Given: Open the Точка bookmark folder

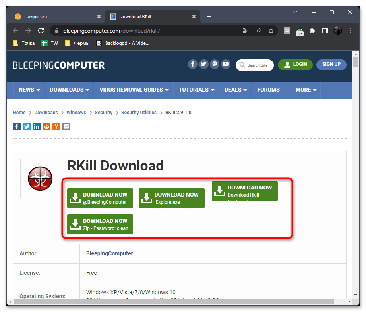Looking at the screenshot, I should [x=24, y=43].
